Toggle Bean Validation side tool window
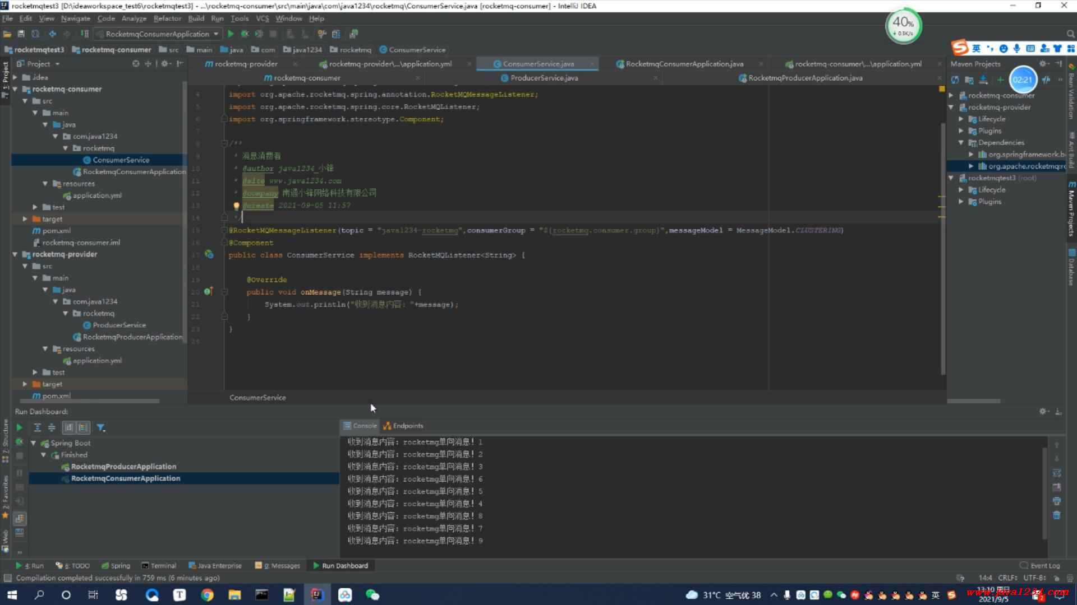This screenshot has height=605, width=1077. pos(1071,91)
